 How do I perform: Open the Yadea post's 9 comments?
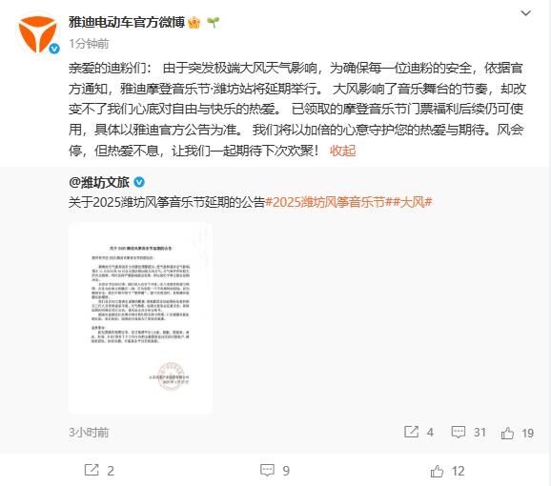coord(275,471)
